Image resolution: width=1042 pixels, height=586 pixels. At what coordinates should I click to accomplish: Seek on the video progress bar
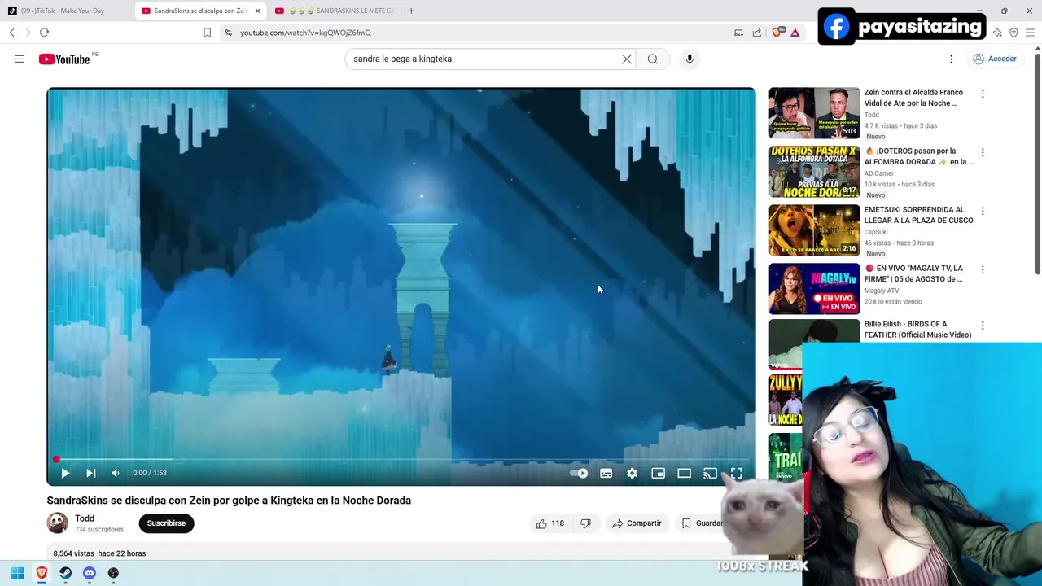401,459
